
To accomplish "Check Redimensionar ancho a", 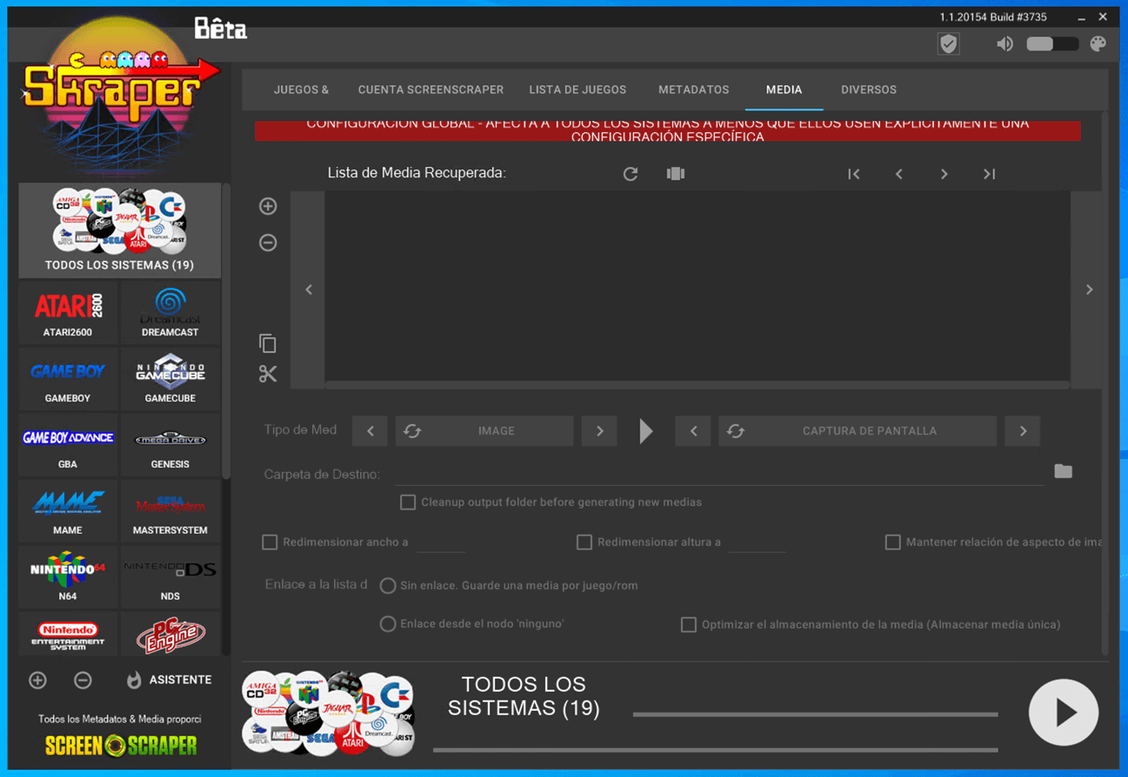I will pos(270,542).
